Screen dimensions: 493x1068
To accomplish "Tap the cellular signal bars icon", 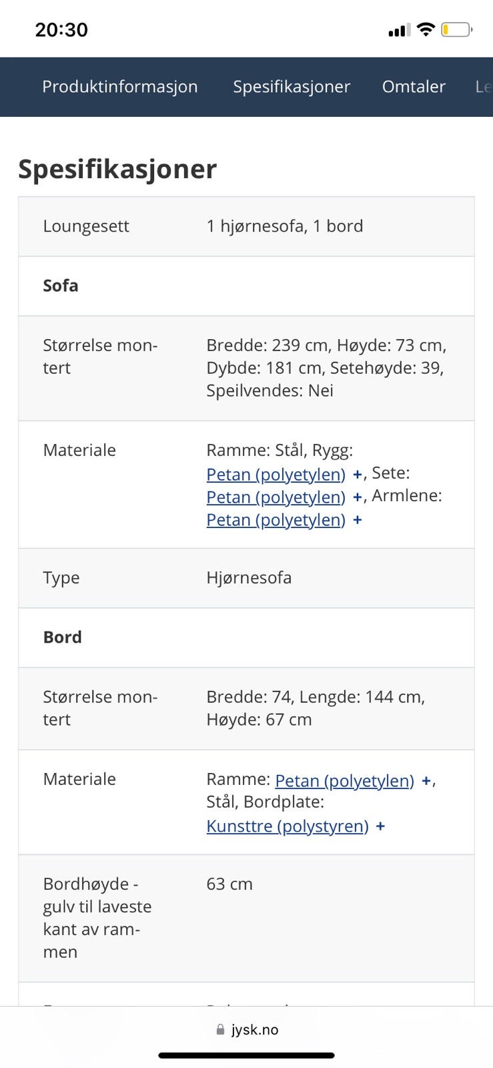I will (x=399, y=30).
